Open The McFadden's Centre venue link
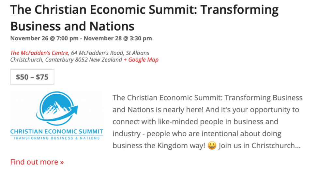Viewport: 334px width, 176px height. coord(39,53)
